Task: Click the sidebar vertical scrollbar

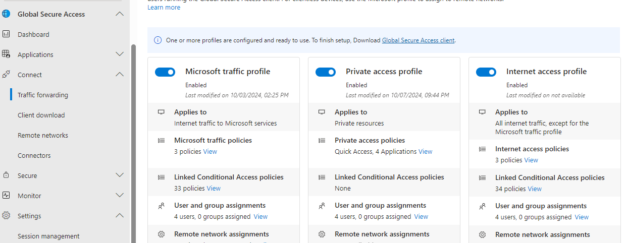Action: point(133,144)
